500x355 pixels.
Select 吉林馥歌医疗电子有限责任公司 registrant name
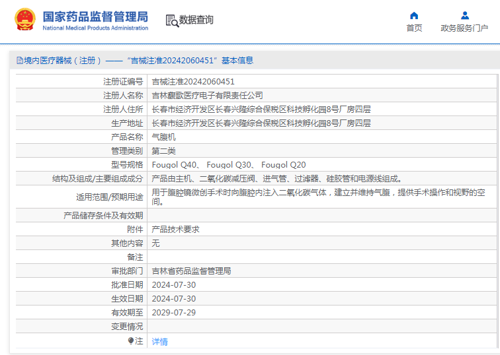click(207, 96)
